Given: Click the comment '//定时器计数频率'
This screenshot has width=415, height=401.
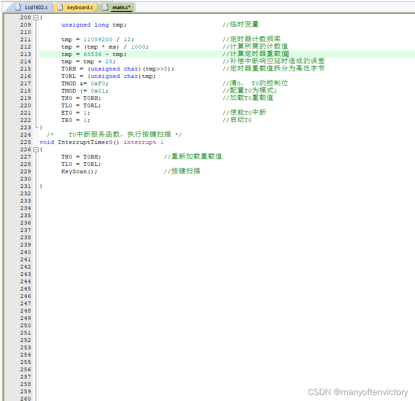Looking at the screenshot, I should pyautogui.click(x=252, y=39).
